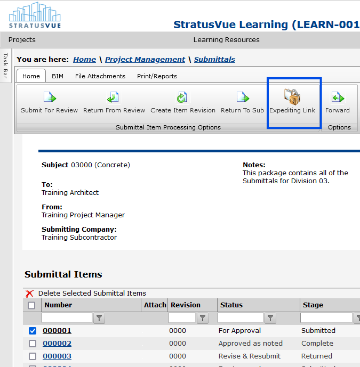The width and height of the screenshot is (360, 367).
Task: Open the Projects menu
Action: point(22,40)
